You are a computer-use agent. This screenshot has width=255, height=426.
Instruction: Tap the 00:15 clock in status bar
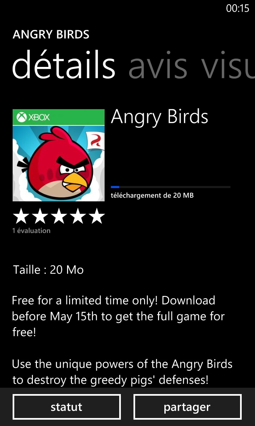(x=238, y=8)
